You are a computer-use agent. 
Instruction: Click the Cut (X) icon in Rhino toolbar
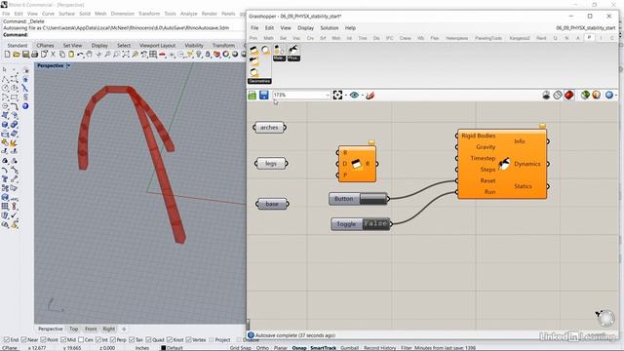pyautogui.click(x=53, y=55)
